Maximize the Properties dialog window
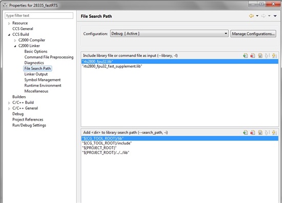282x203 pixels. (x=261, y=4)
